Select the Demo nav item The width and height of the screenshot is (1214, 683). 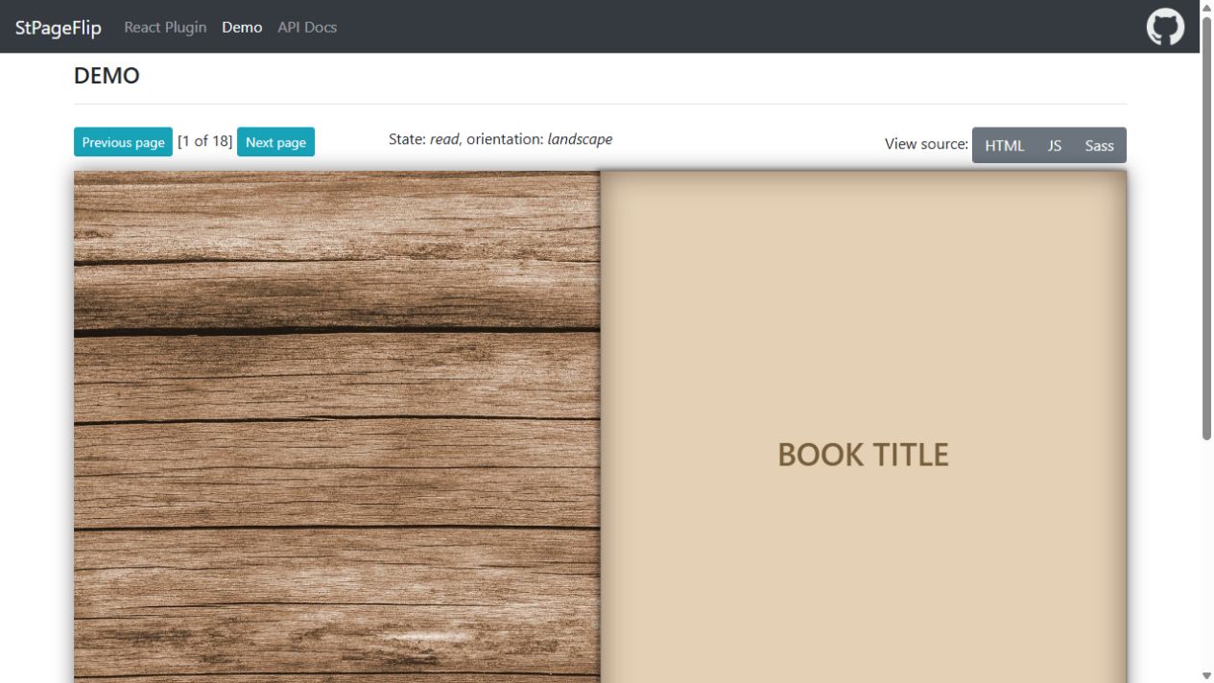coord(242,27)
